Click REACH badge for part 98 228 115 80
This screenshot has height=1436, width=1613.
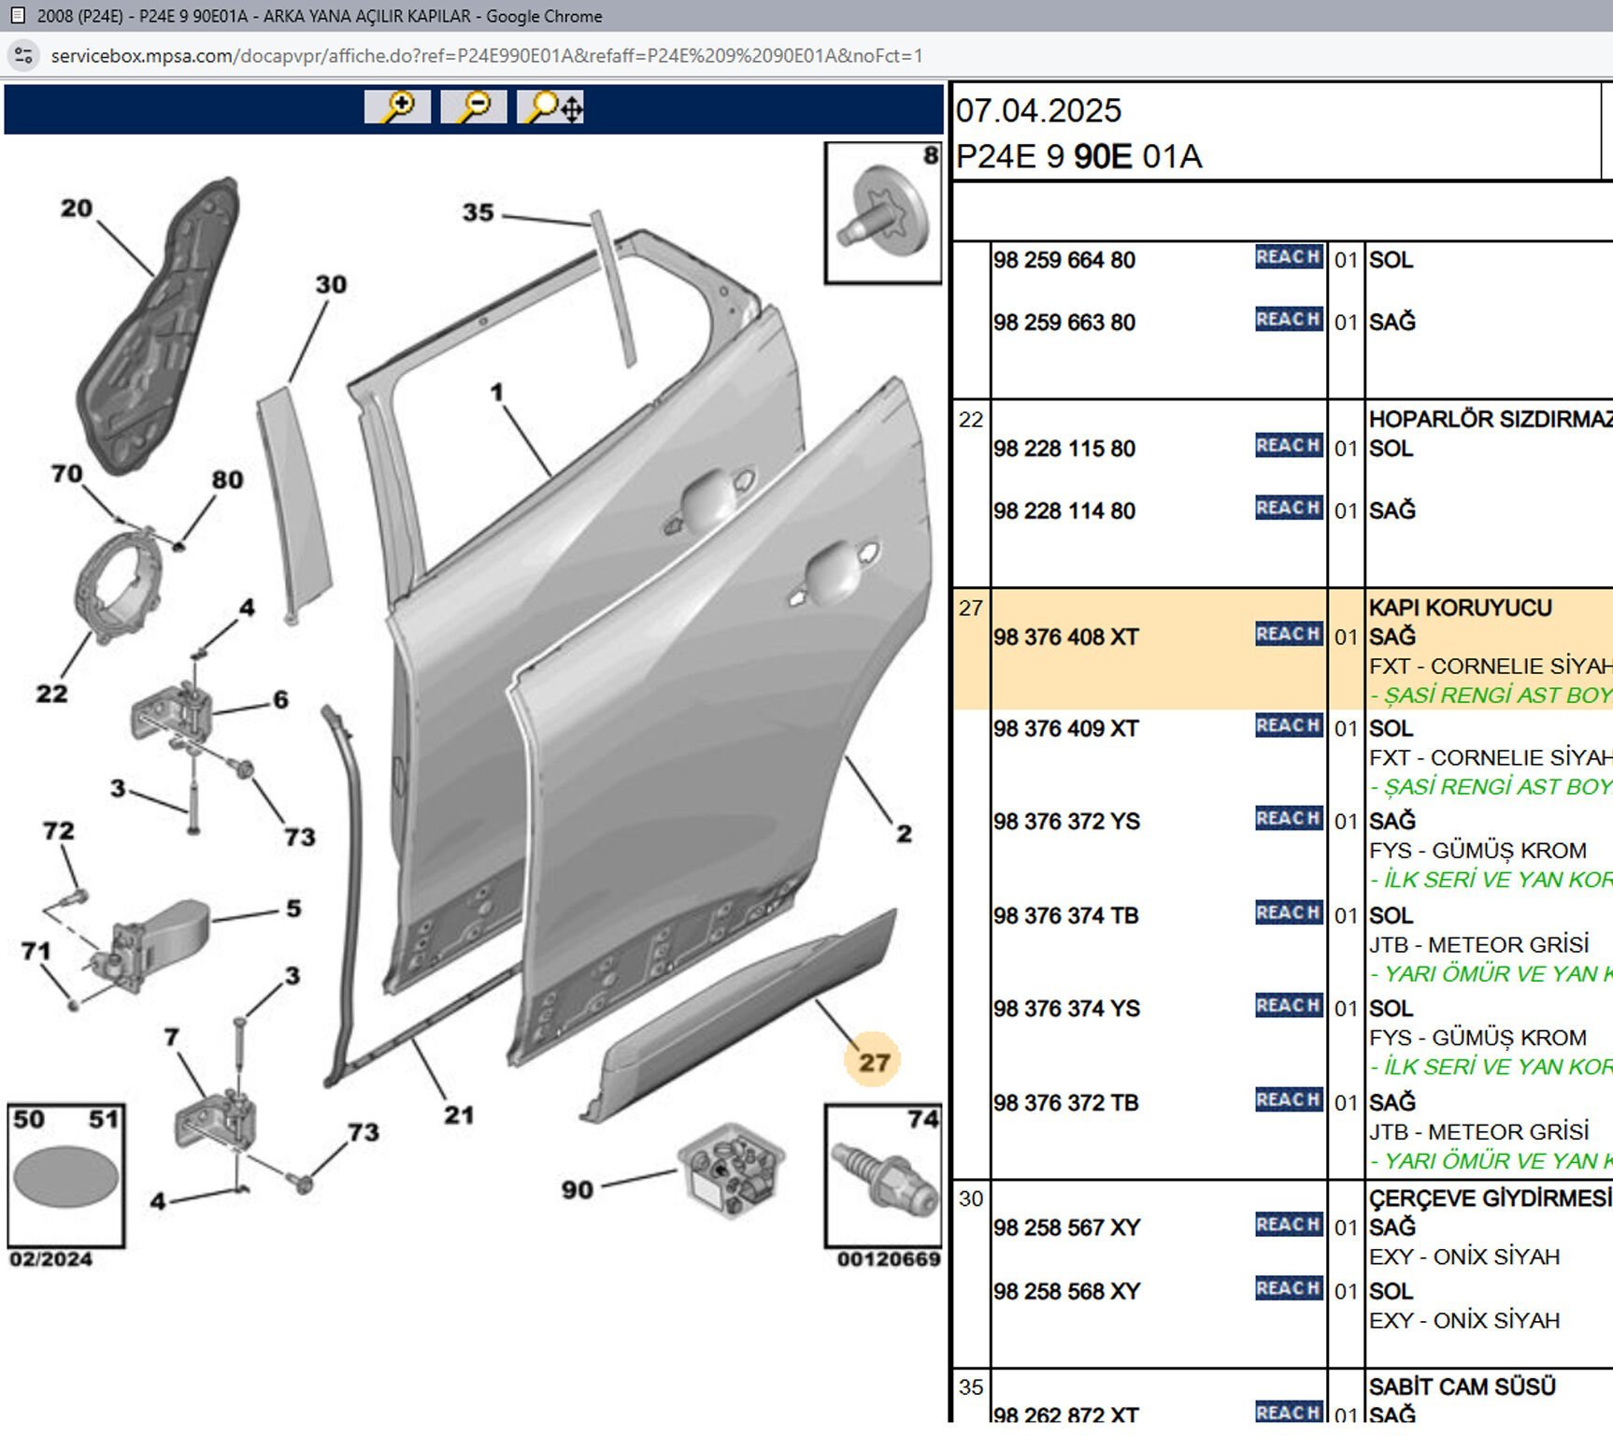pyautogui.click(x=1288, y=446)
